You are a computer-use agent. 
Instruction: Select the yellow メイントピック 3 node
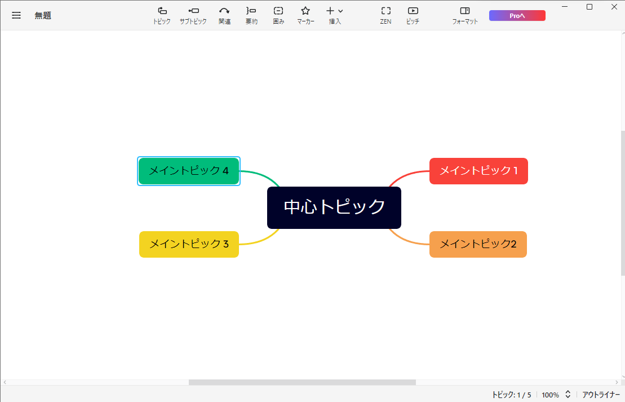point(189,244)
